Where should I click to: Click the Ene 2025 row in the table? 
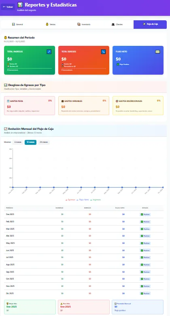tap(84, 215)
